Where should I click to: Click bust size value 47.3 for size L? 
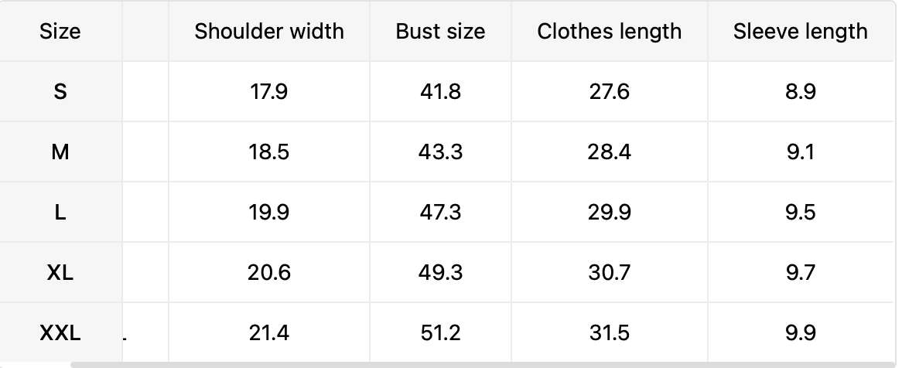point(440,213)
